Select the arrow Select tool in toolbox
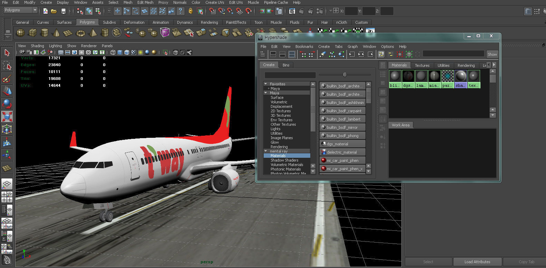Image resolution: width=546 pixels, height=268 pixels. (7, 53)
